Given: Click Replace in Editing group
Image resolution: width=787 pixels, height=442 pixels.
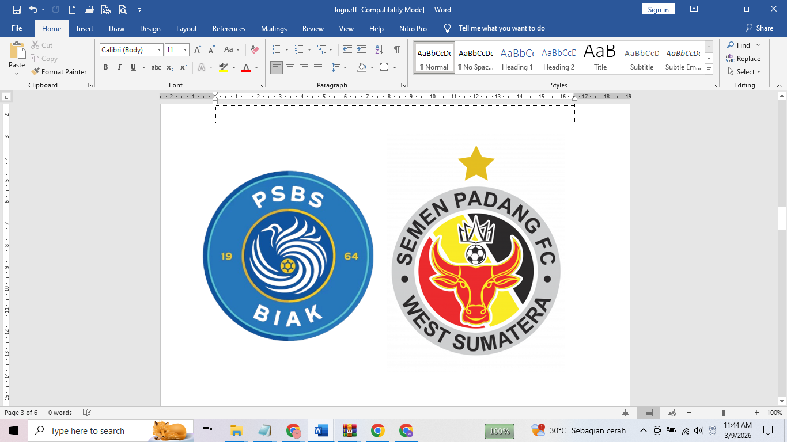Looking at the screenshot, I should pos(743,59).
